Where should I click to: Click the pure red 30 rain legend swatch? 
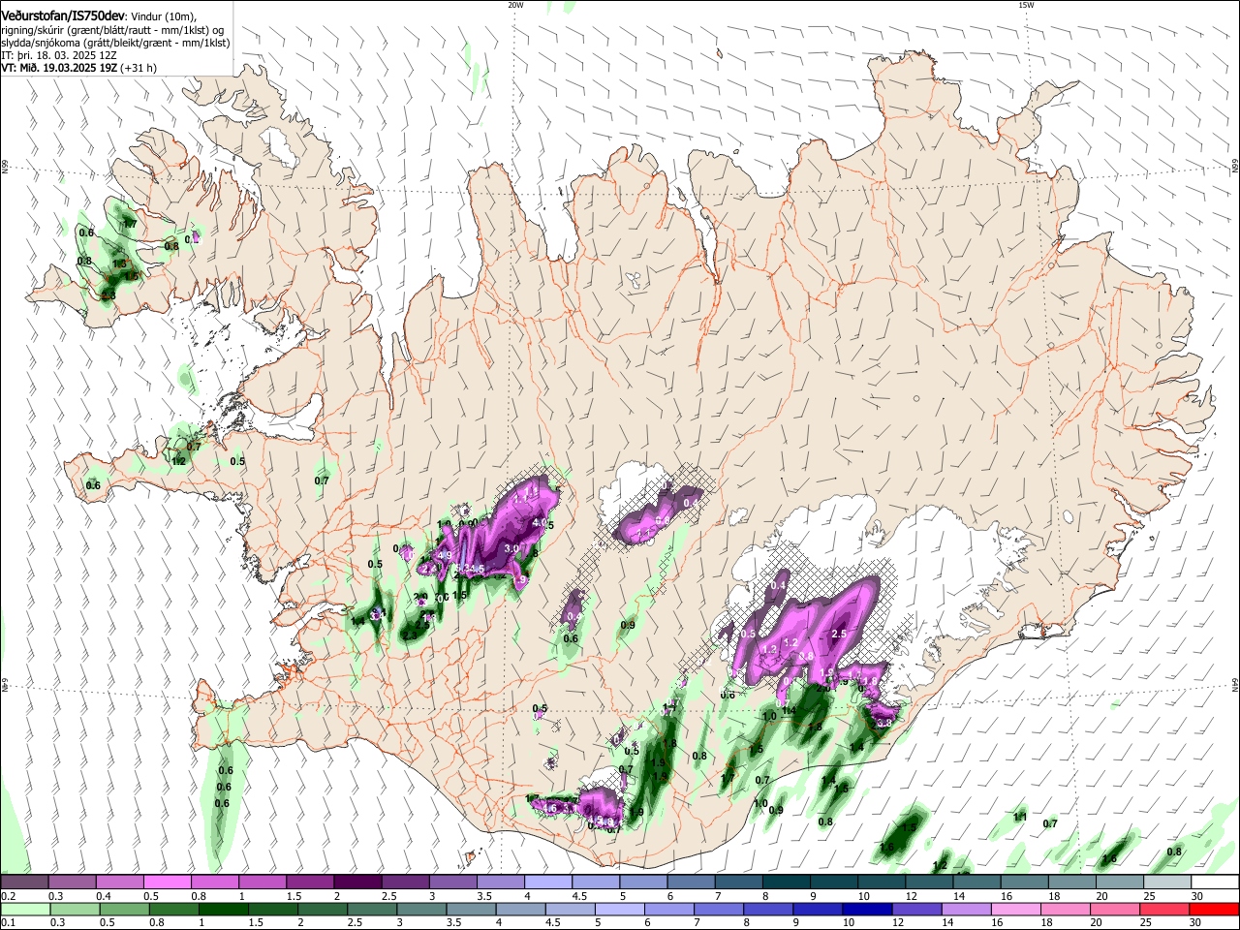[x=1213, y=909]
